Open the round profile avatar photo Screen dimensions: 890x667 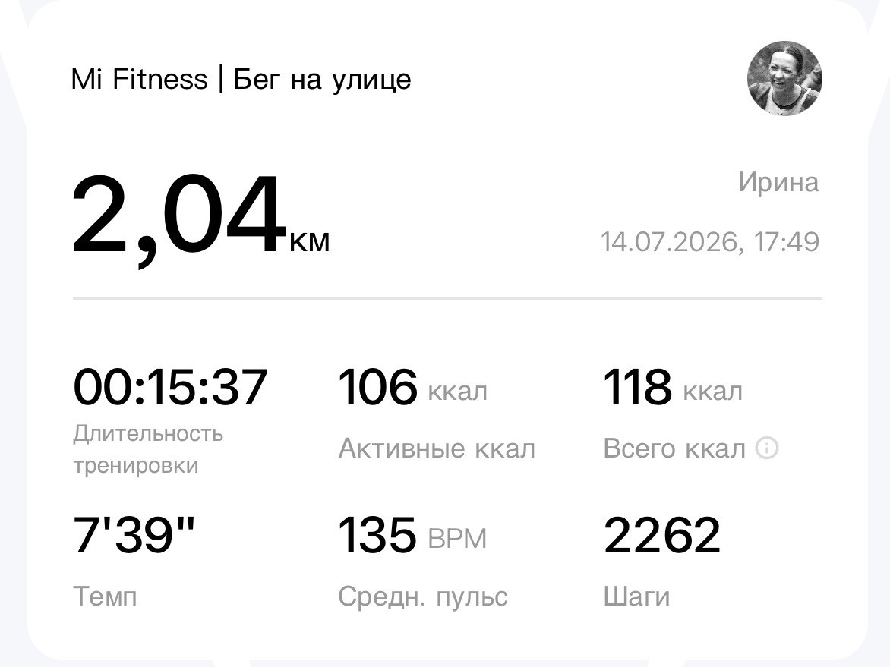(x=784, y=79)
